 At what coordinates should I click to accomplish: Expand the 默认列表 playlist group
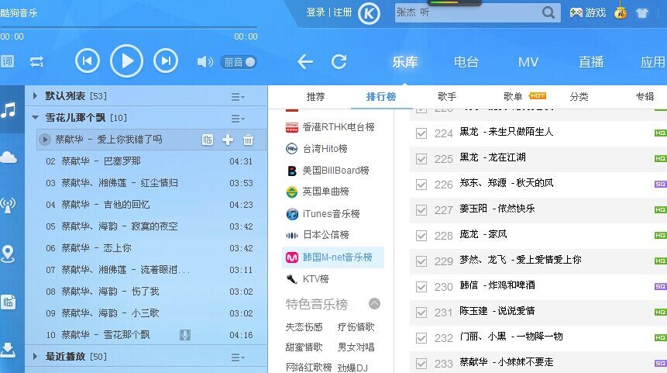pyautogui.click(x=35, y=96)
